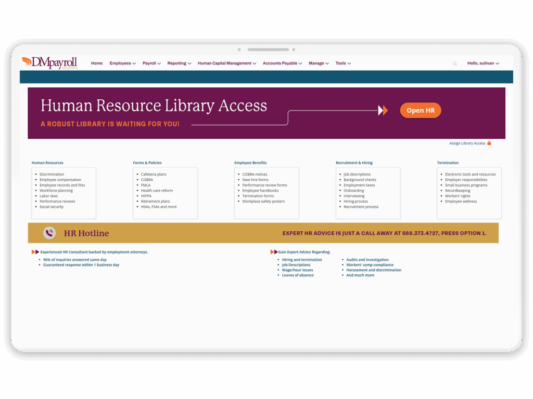The width and height of the screenshot is (533, 399).
Task: Click the HR Hotline title text
Action: 86,233
